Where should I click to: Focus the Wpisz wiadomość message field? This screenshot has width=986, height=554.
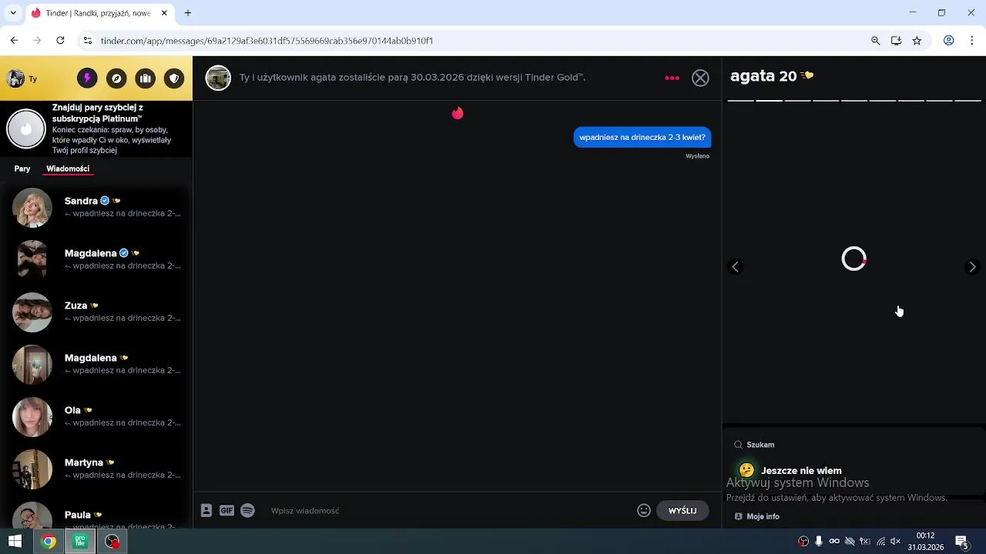[450, 511]
